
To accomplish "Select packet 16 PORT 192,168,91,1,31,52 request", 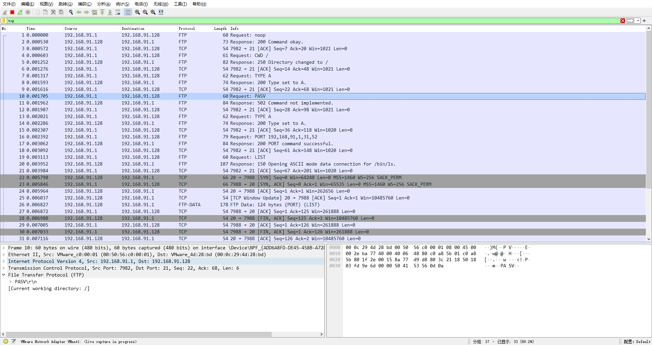I will [323, 137].
